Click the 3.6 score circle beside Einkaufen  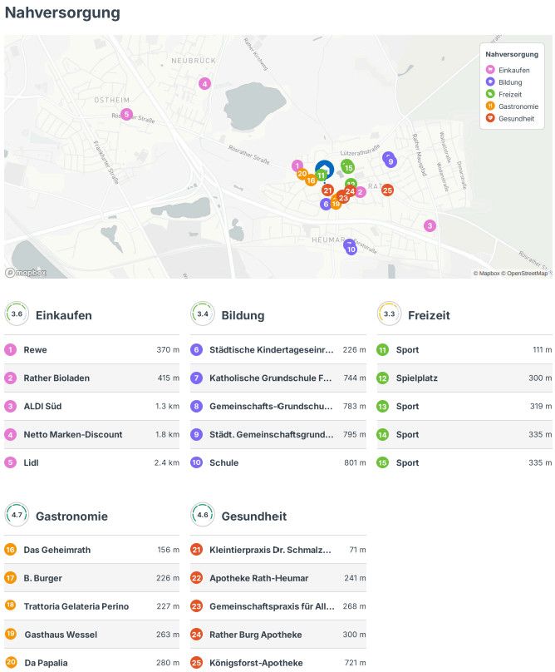tap(17, 314)
